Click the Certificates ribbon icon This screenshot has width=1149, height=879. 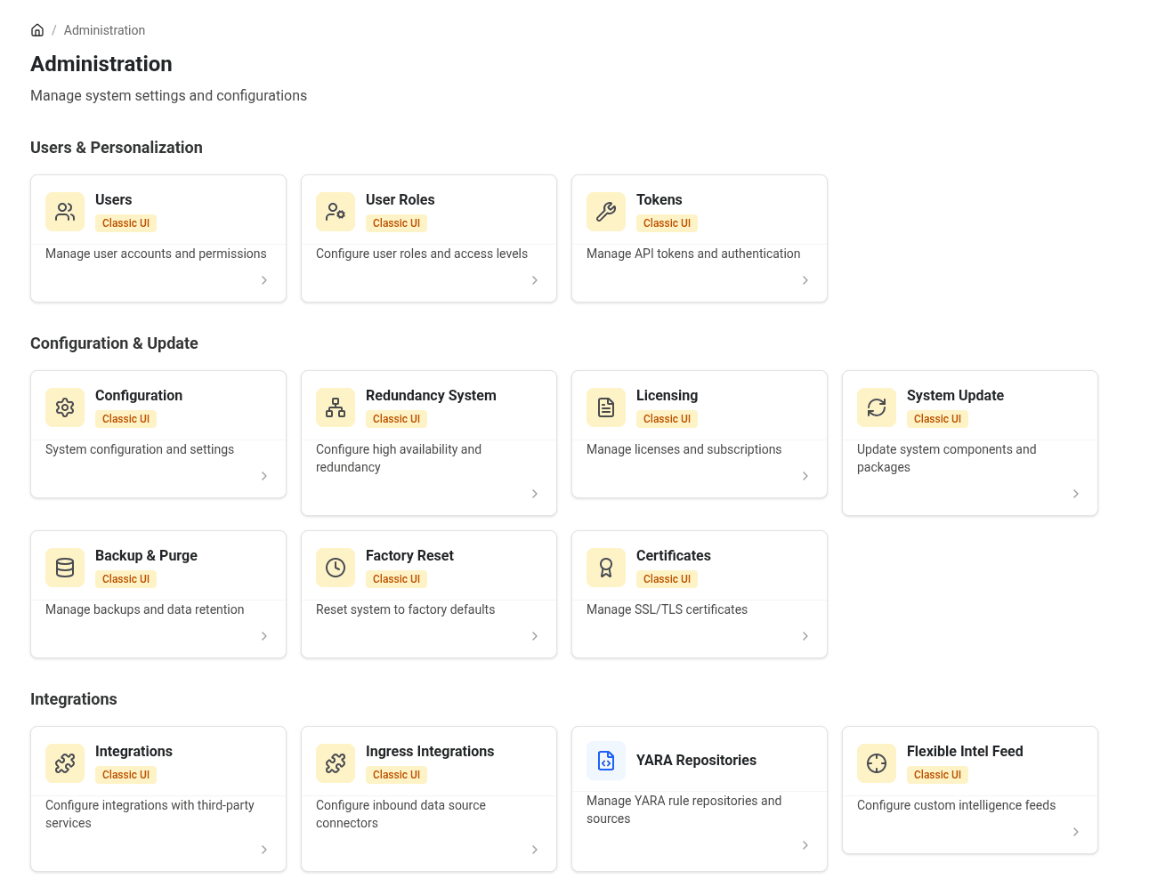[x=606, y=568]
